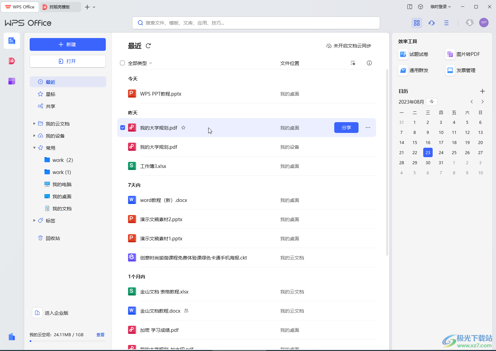Open new tab dropdown arrow
Image resolution: width=496 pixels, height=351 pixels.
(x=94, y=7)
